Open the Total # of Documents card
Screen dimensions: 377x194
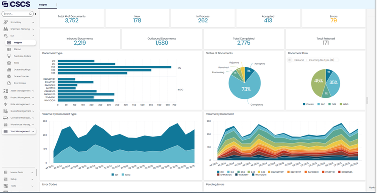[x=72, y=18]
